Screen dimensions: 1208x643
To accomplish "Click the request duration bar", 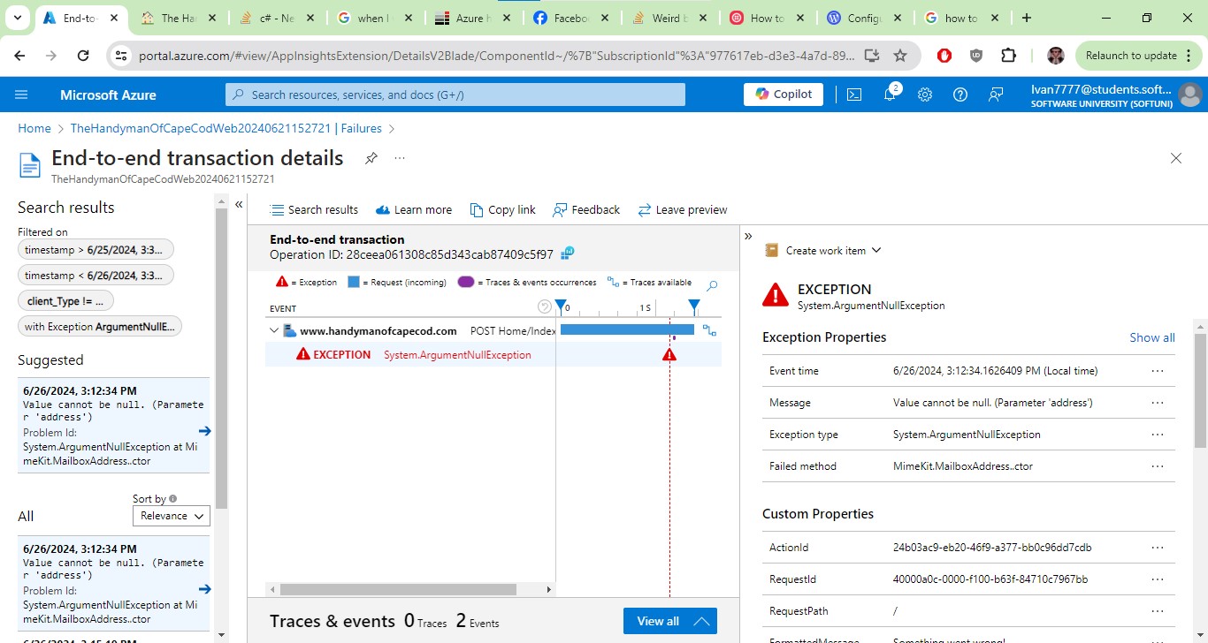I will (627, 330).
